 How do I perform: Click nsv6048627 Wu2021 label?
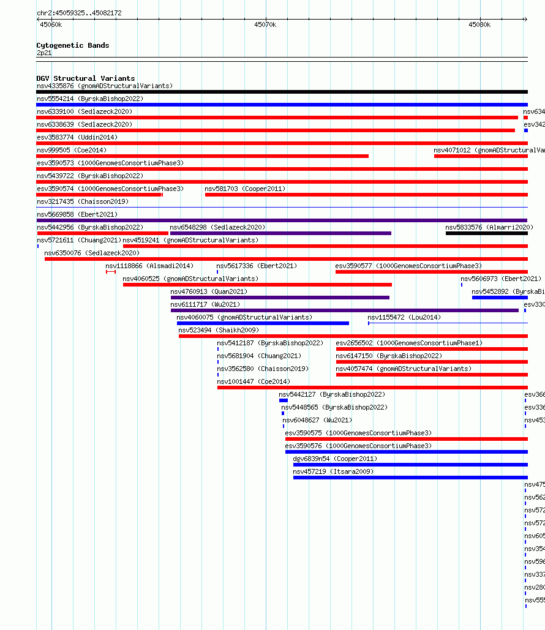(x=317, y=420)
